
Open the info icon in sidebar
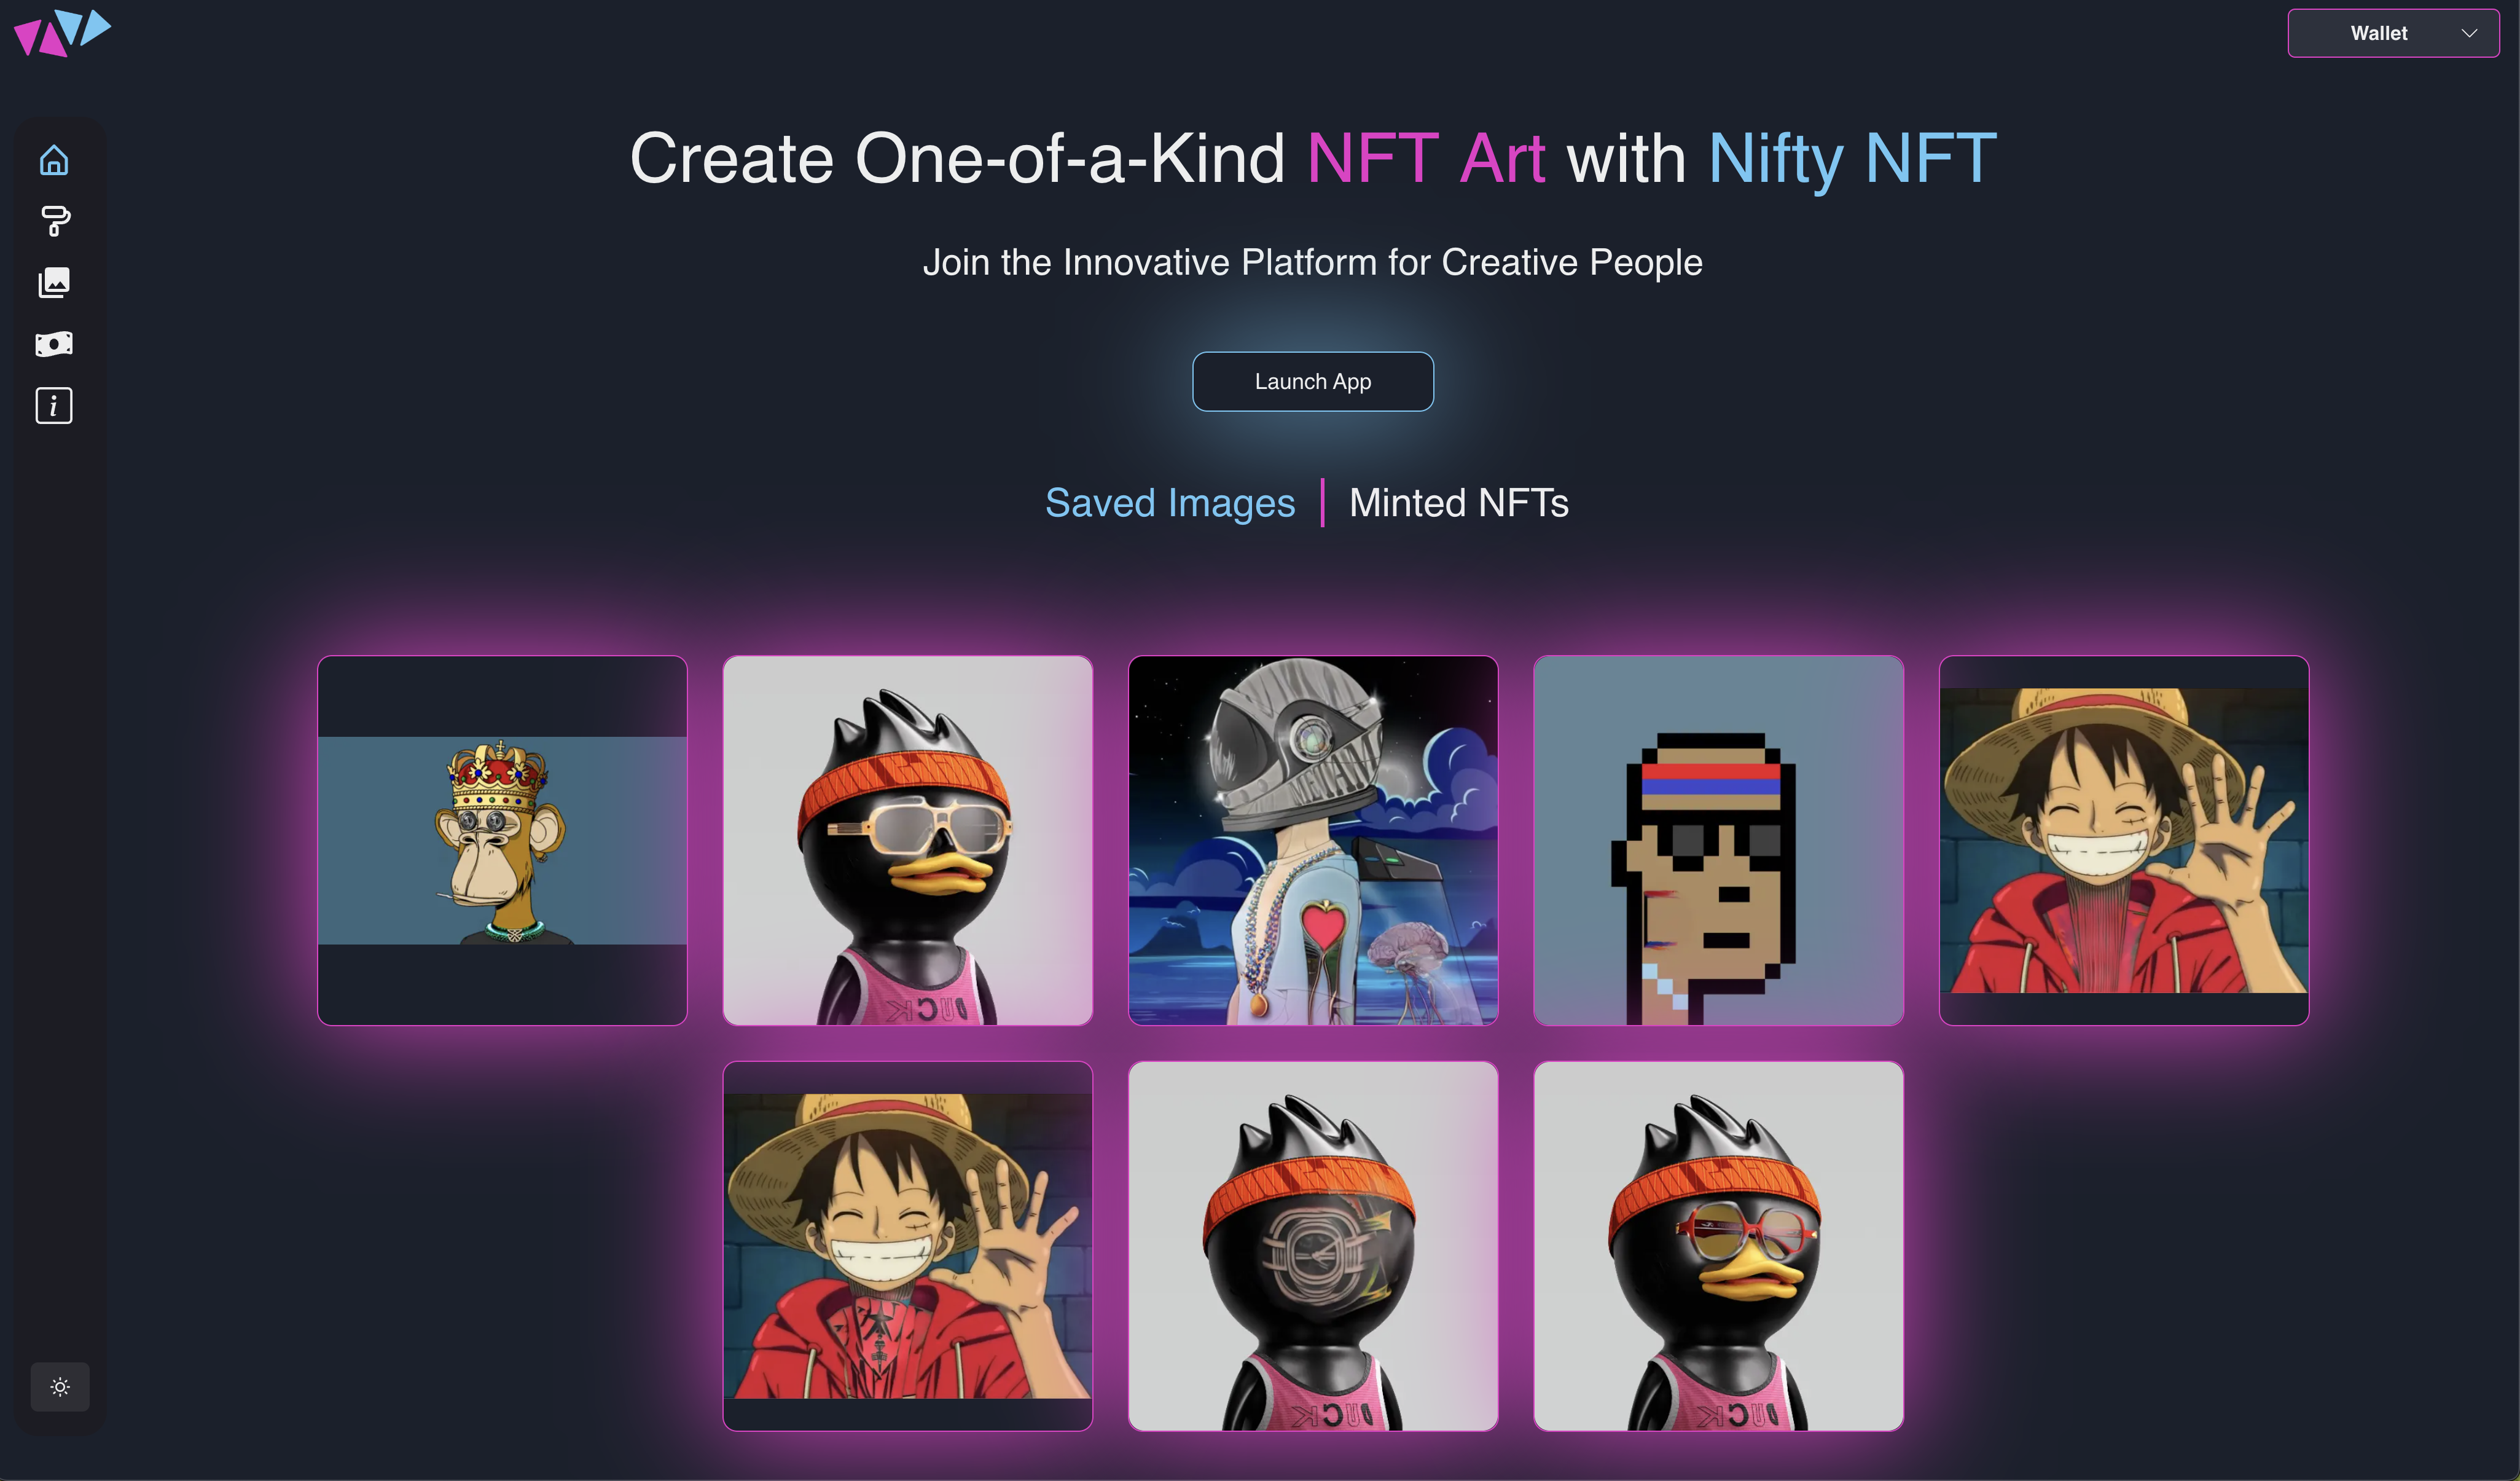54,405
